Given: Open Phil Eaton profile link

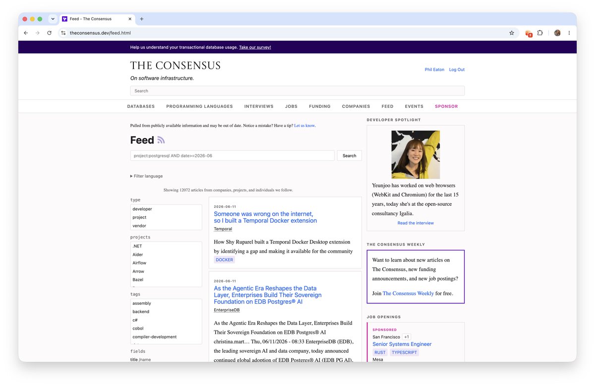Looking at the screenshot, I should [x=434, y=70].
